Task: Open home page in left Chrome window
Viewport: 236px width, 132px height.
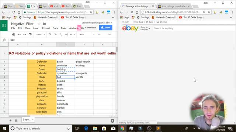Action: click(x=19, y=12)
